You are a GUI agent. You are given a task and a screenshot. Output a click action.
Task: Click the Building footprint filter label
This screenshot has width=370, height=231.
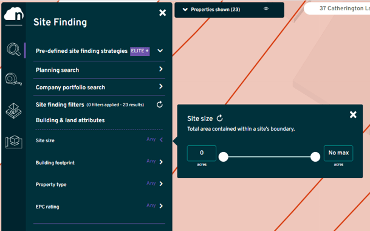pyautogui.click(x=55, y=163)
